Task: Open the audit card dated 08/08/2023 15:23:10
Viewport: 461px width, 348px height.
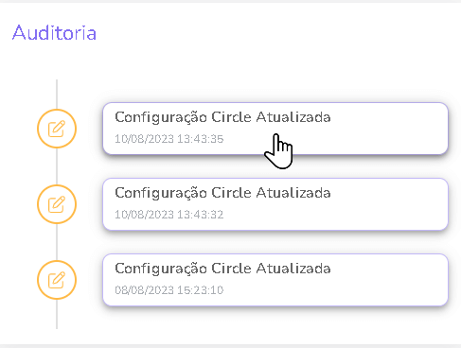Action: click(x=275, y=280)
